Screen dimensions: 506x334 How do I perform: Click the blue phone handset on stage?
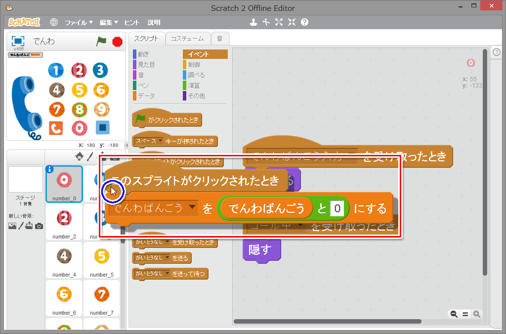click(27, 107)
